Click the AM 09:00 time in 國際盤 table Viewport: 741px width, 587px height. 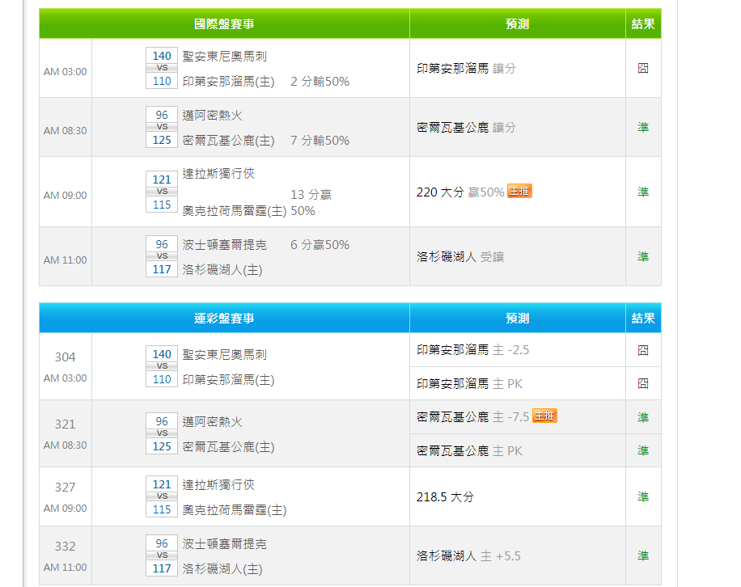[66, 196]
